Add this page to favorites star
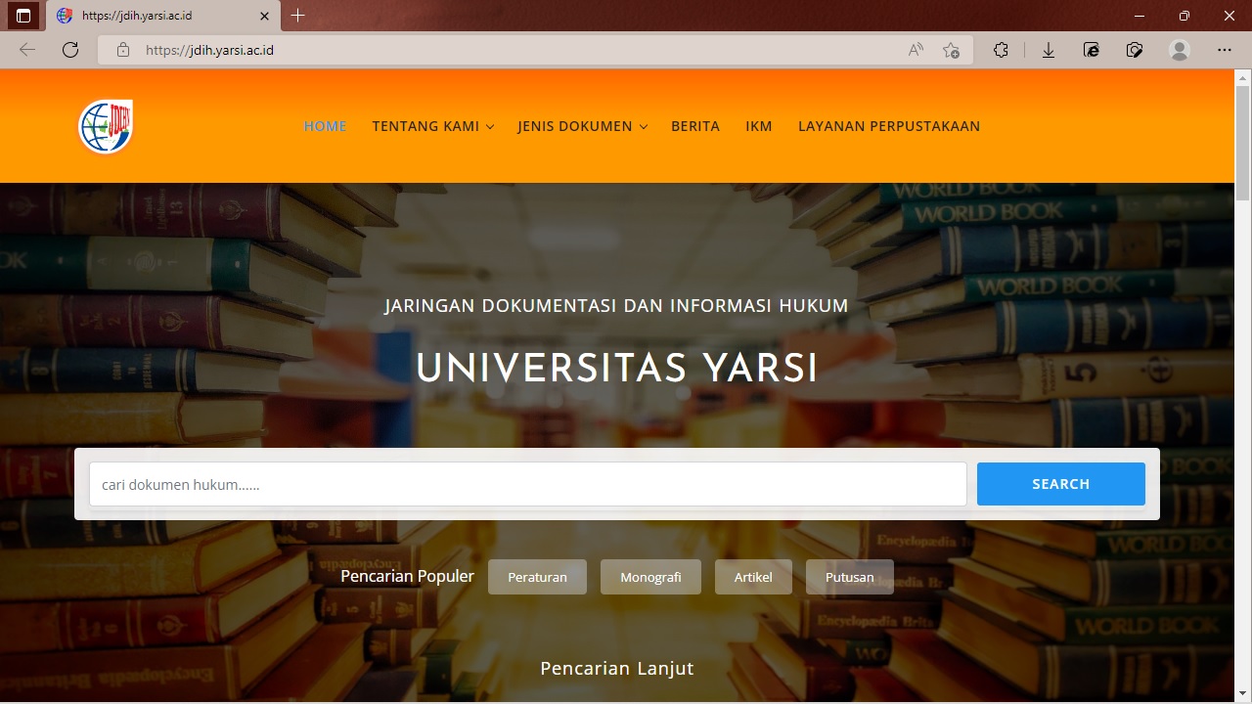The width and height of the screenshot is (1252, 704). click(x=951, y=50)
